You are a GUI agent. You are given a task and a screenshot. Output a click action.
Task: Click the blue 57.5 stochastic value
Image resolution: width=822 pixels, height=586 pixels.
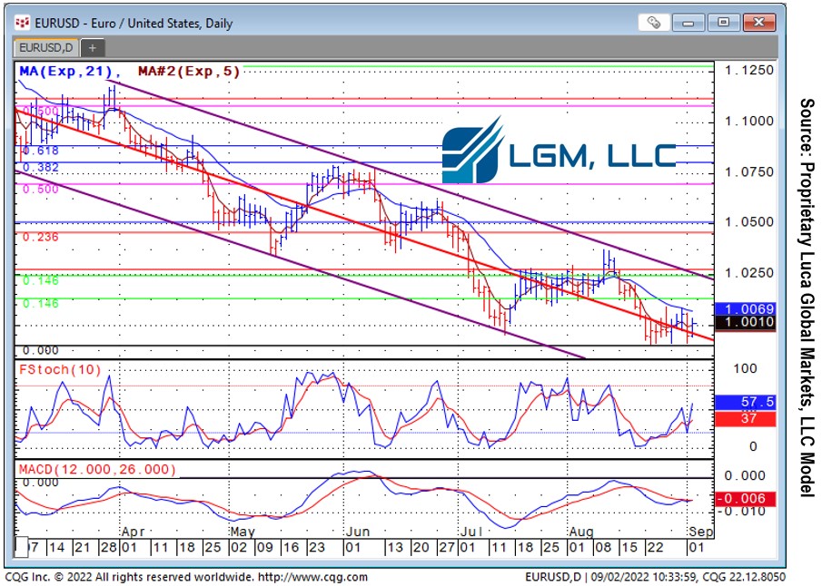[x=745, y=402]
